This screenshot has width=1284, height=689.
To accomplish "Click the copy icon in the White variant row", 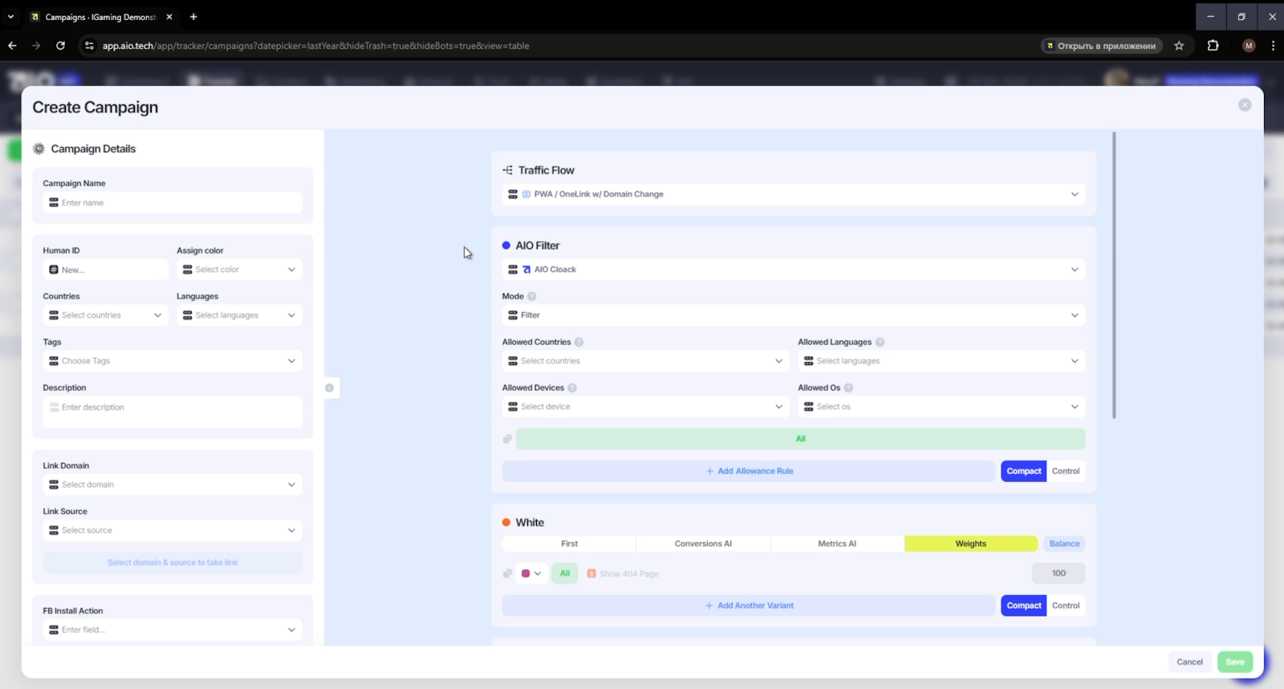I will click(x=507, y=573).
